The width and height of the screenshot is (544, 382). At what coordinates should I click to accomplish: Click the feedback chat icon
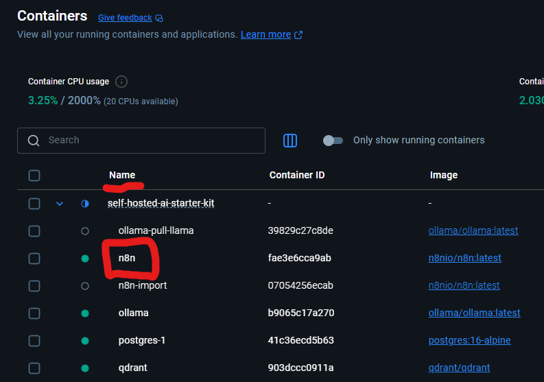(x=159, y=18)
